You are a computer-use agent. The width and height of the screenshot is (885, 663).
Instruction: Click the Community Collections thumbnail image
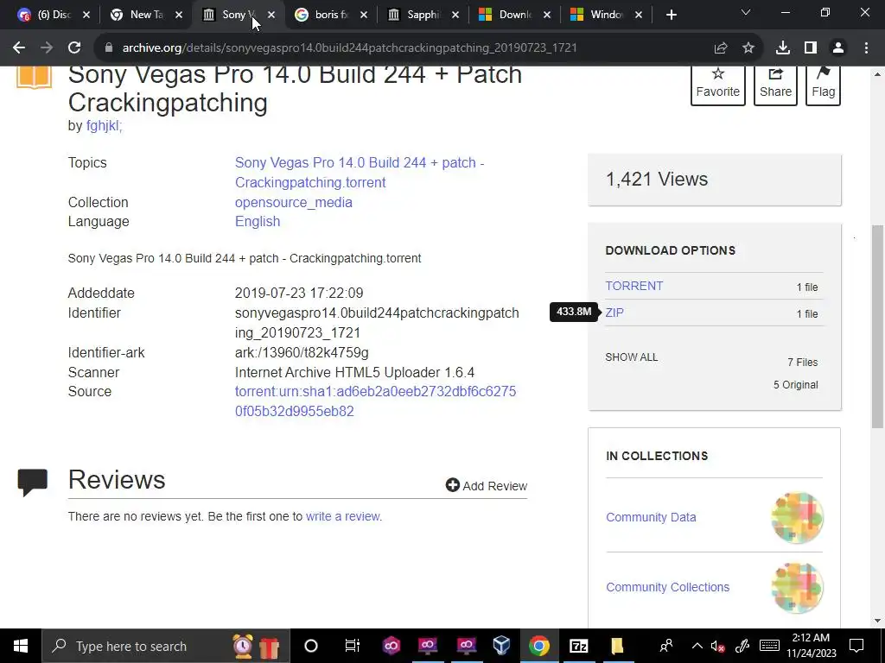[x=797, y=587]
